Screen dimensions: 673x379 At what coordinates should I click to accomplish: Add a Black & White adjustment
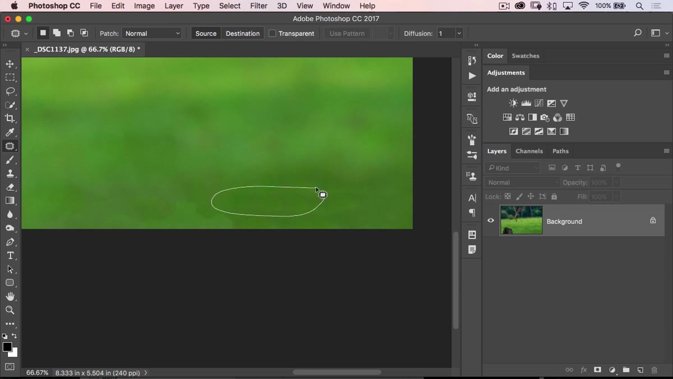tap(532, 117)
